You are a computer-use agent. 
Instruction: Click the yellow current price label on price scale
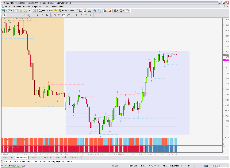pyautogui.click(x=226, y=55)
